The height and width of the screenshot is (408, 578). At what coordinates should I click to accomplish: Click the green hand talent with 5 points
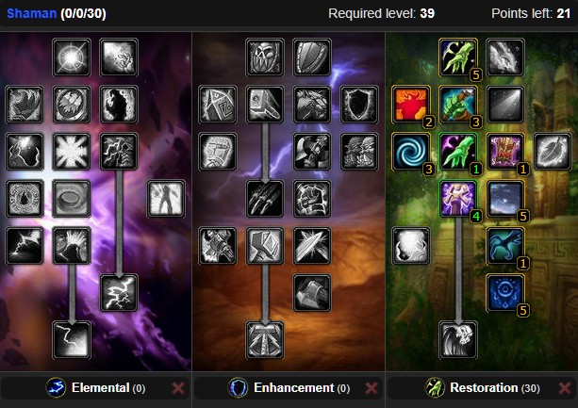[x=458, y=57]
